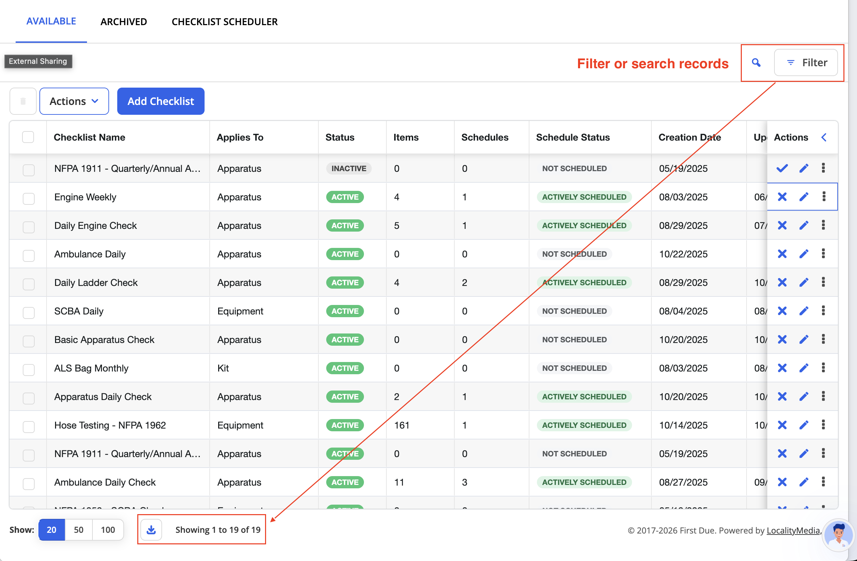Click the download export icon
The height and width of the screenshot is (561, 857).
(x=151, y=530)
